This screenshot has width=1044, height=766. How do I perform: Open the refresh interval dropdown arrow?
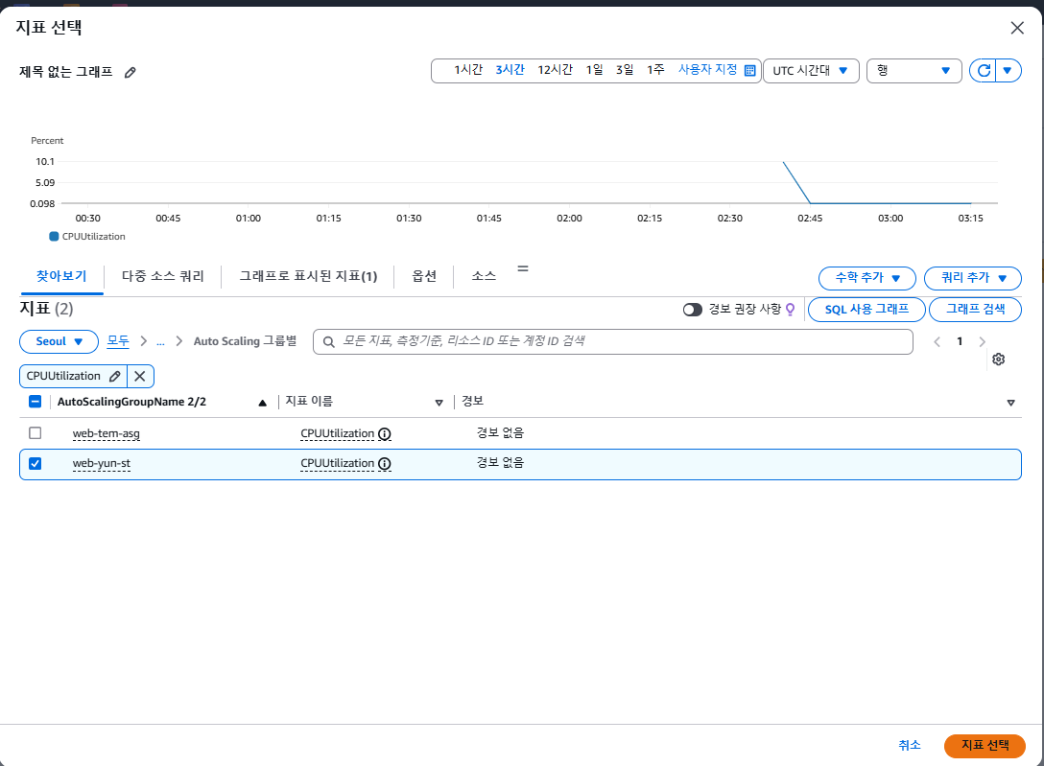pyautogui.click(x=1008, y=71)
